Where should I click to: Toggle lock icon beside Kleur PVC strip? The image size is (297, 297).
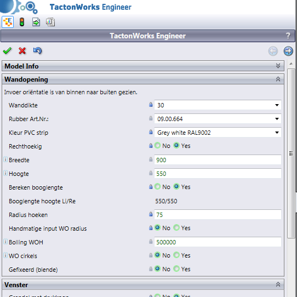pos(151,132)
